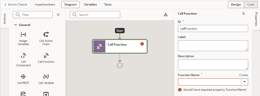The width and height of the screenshot is (260, 96).
Task: Open the Call Function properties menu icon
Action: click(244, 14)
